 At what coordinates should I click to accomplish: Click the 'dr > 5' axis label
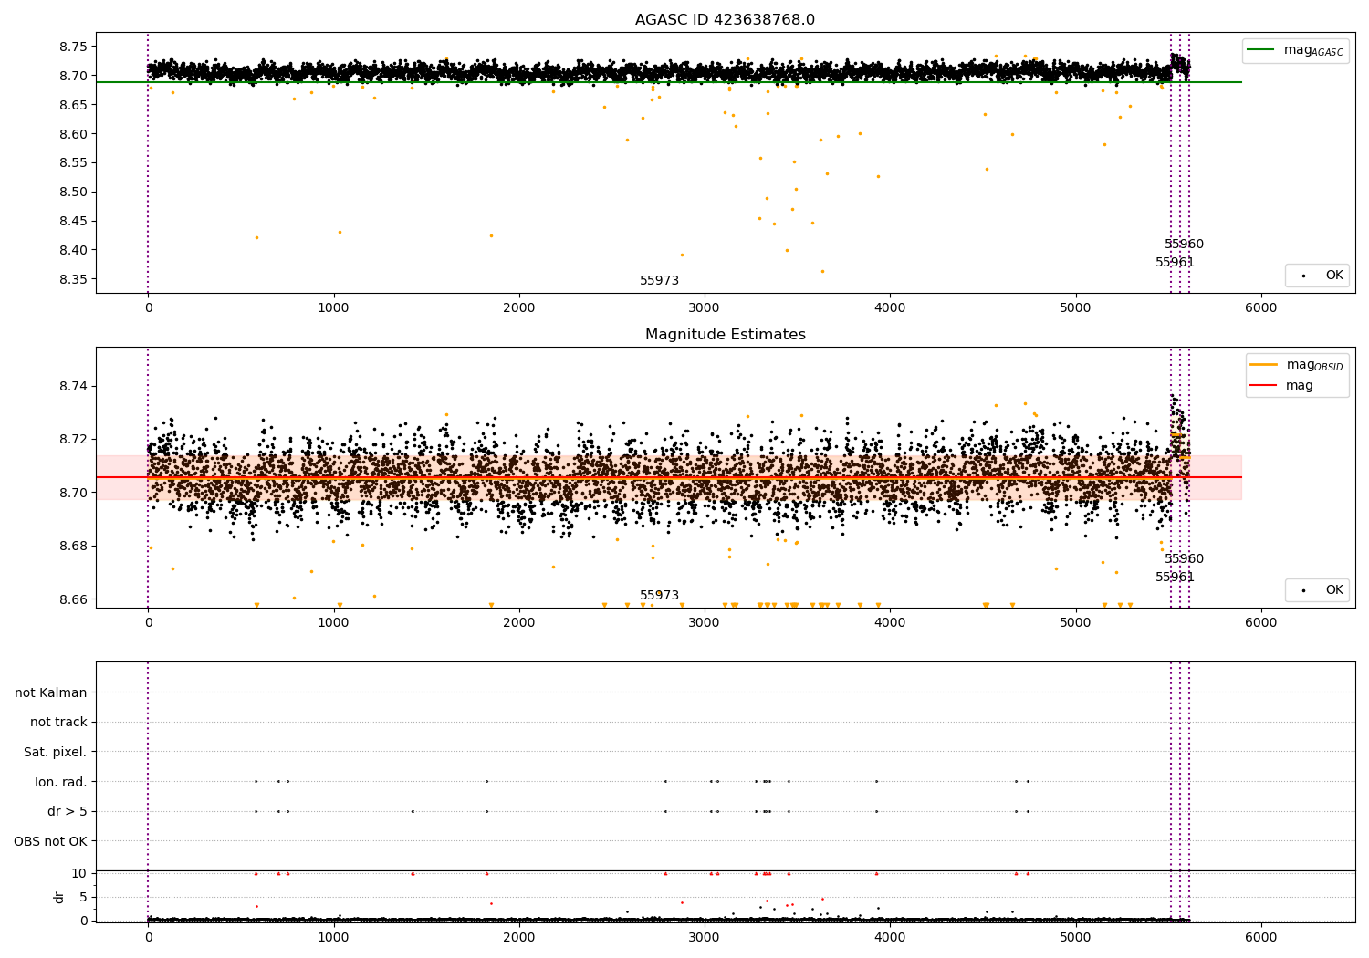tap(68, 811)
